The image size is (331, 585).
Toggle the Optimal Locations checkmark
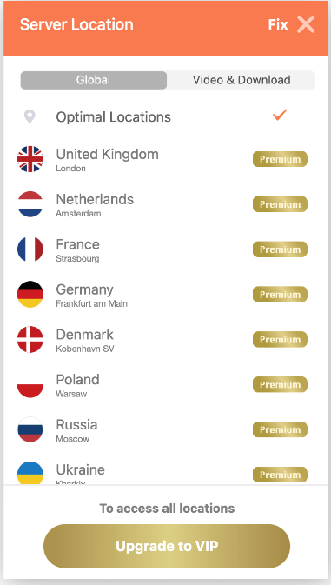(280, 115)
